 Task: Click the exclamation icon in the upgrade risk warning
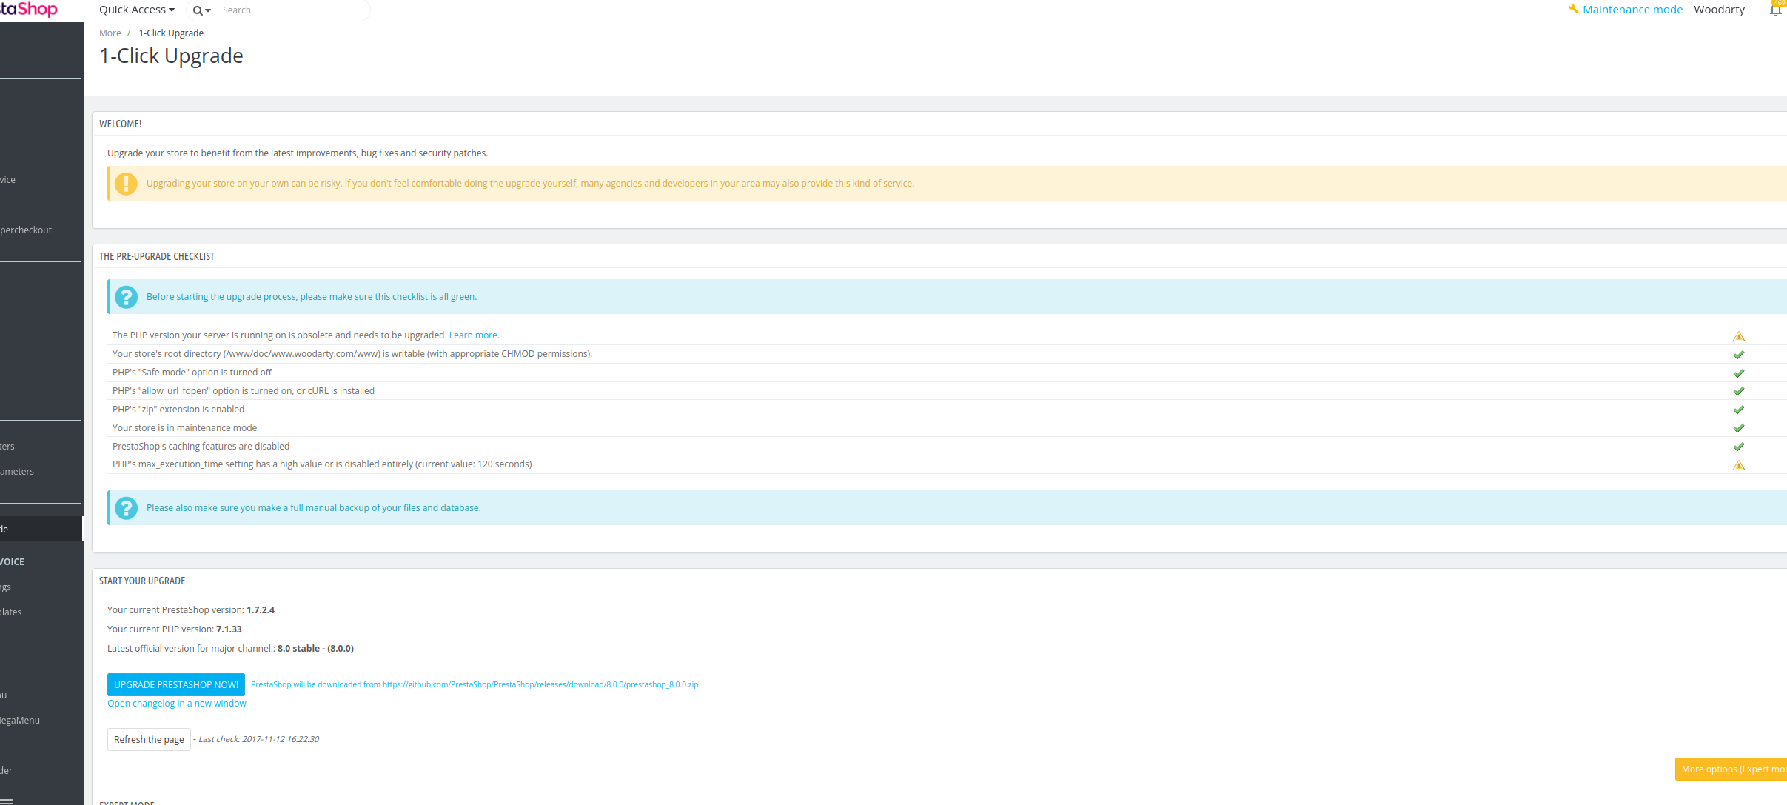pos(127,183)
